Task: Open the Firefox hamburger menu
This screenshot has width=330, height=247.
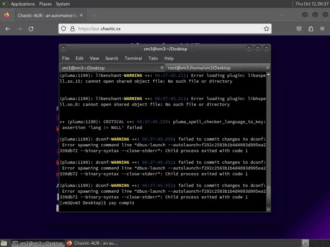Action: [x=322, y=29]
